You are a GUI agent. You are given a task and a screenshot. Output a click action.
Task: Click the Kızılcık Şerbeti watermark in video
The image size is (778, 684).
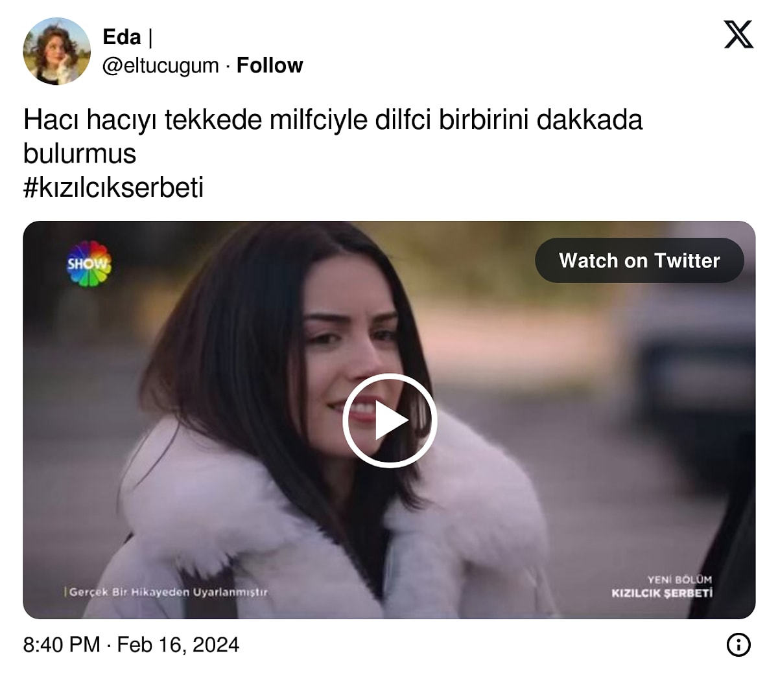662,593
